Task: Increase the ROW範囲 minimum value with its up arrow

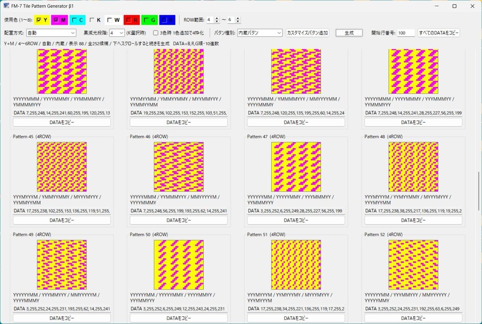Action: pyautogui.click(x=217, y=18)
